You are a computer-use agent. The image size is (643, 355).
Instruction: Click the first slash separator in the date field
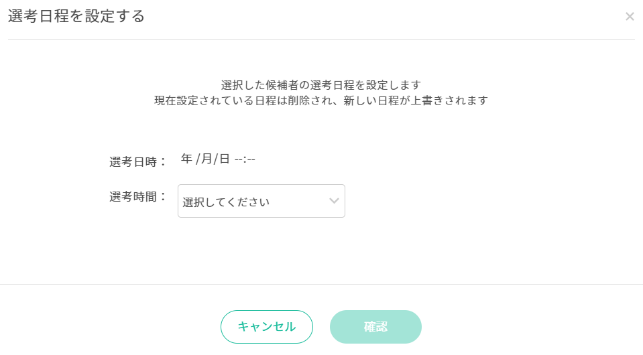[197, 159]
